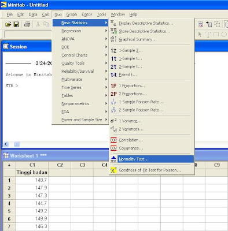Viewport: 228px width, 231px height.
Task: Expand the Time Series submenu
Action: click(80, 87)
